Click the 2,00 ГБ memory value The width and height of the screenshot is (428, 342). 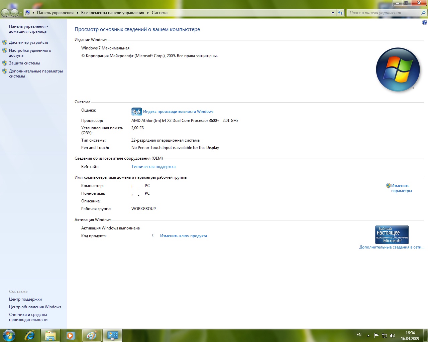coord(137,128)
